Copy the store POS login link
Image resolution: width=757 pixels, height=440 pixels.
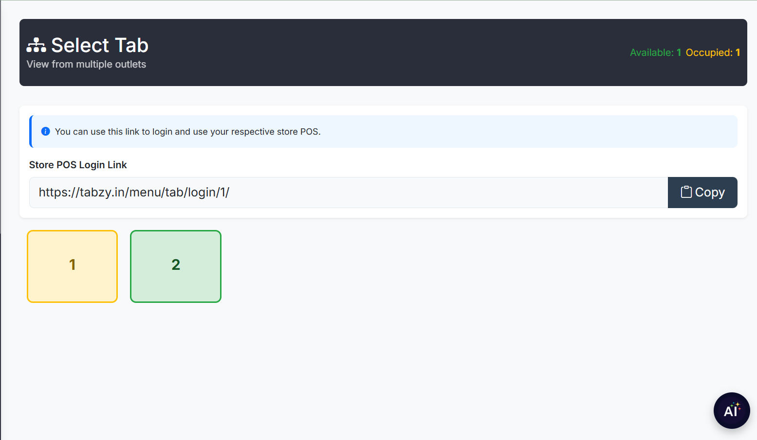(702, 193)
